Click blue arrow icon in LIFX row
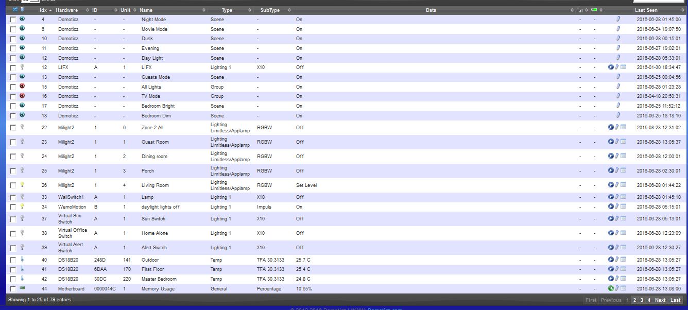Image resolution: width=688 pixels, height=310 pixels. (x=611, y=67)
